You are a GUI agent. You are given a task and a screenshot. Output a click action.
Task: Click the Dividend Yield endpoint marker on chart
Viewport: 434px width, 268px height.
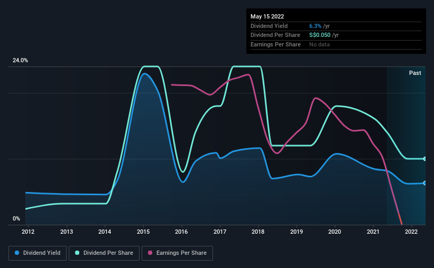tap(424, 183)
